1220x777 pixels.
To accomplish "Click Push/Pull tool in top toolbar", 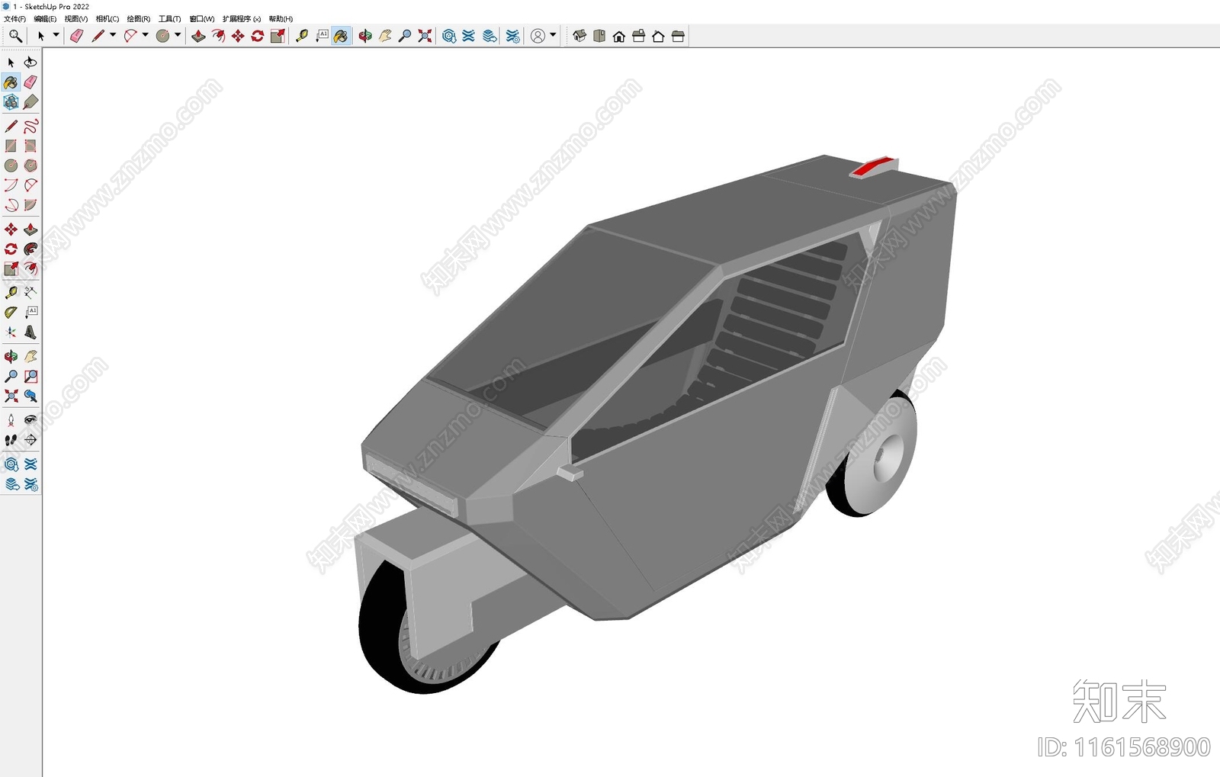I will (x=198, y=36).
